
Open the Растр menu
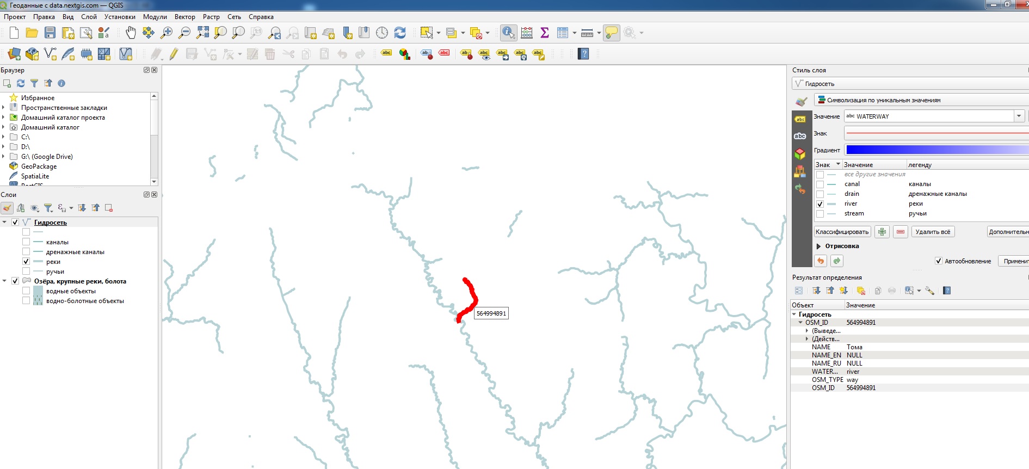click(x=211, y=17)
